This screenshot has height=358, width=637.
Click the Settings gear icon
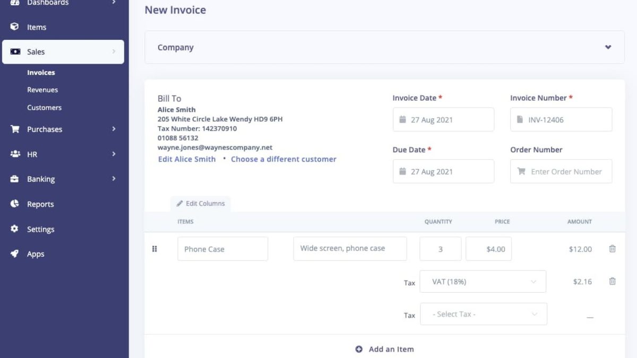tap(15, 229)
